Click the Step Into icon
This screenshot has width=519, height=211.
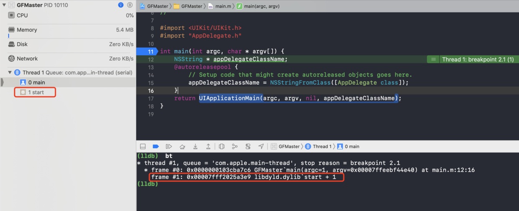tap(195, 147)
